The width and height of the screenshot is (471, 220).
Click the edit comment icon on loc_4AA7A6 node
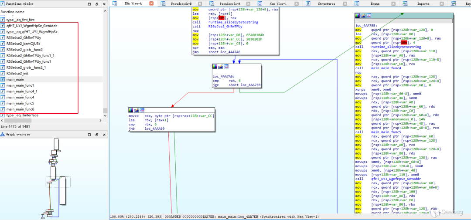[220, 67]
